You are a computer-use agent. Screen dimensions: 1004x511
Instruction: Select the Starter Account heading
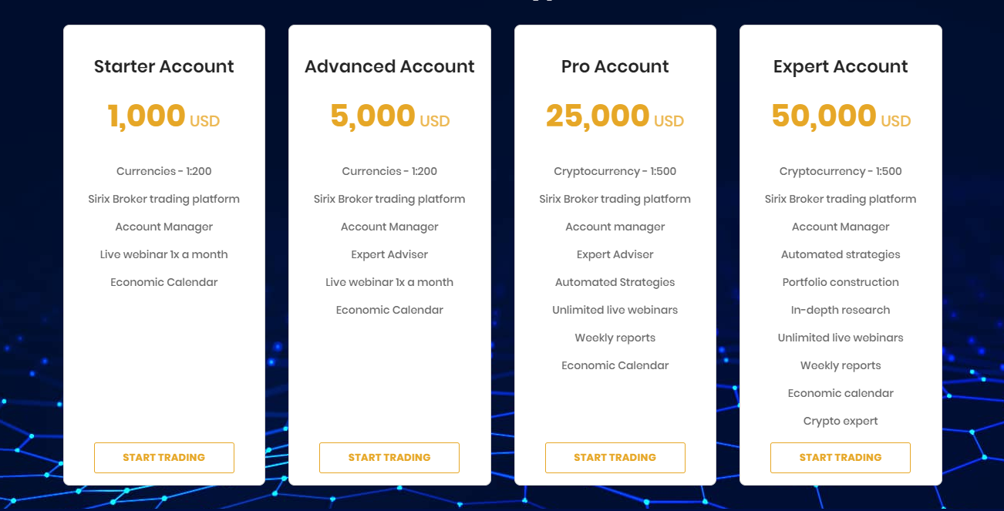coord(164,66)
